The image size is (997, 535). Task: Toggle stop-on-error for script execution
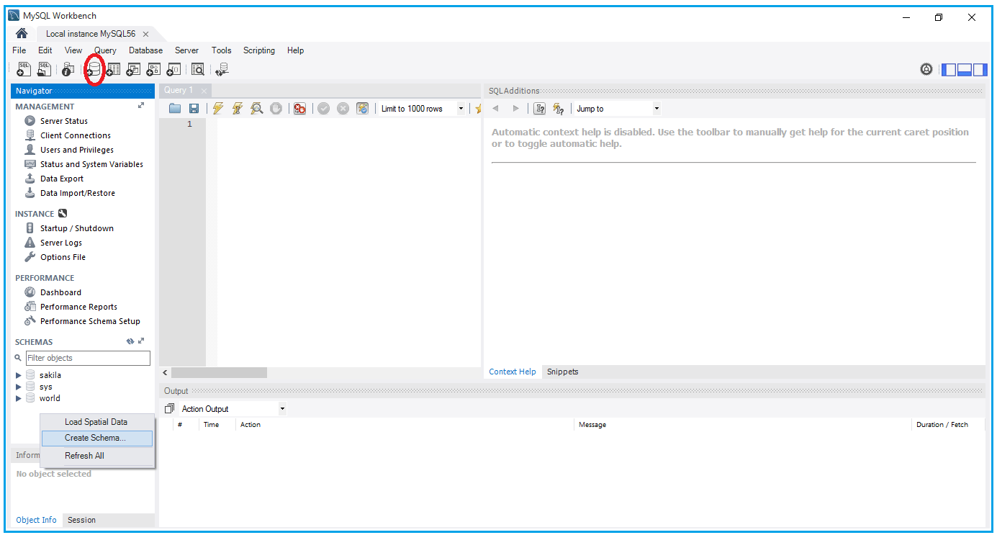(300, 108)
